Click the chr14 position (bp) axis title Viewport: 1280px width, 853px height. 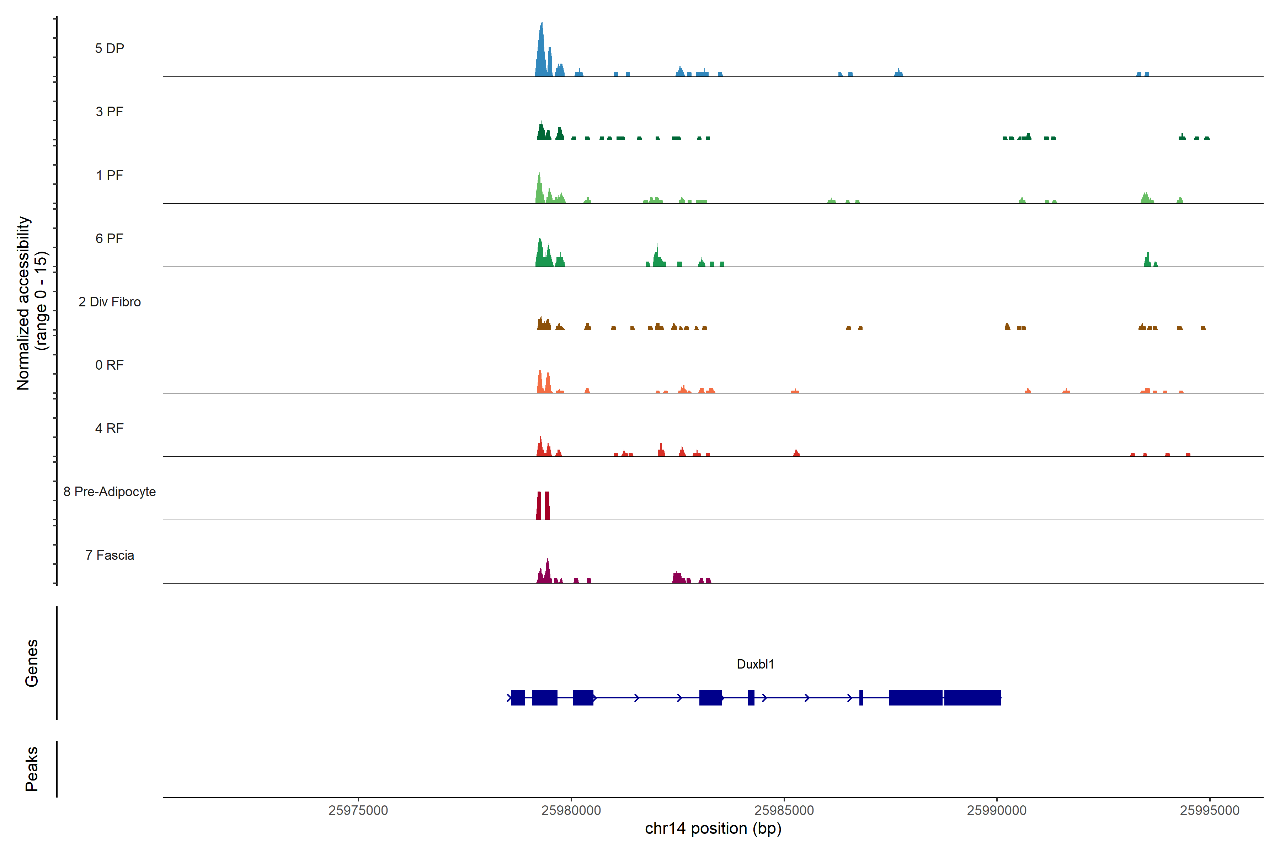713,828
